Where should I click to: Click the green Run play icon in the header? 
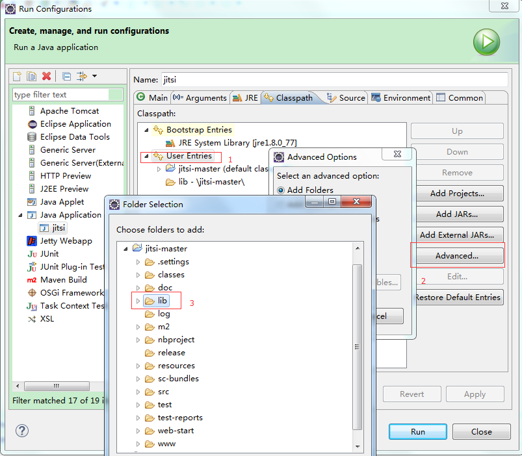(486, 42)
